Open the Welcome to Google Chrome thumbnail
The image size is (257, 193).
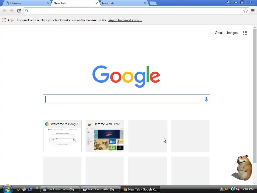pyautogui.click(x=62, y=136)
